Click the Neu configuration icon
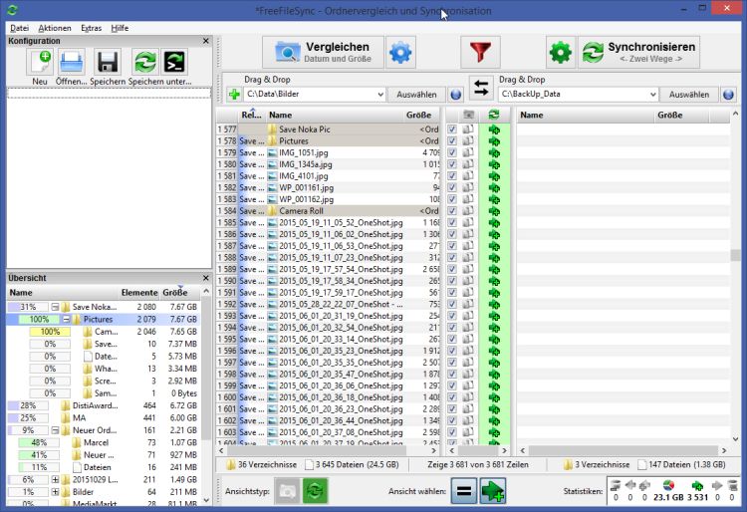Screen dimensions: 747x512 coord(40,63)
